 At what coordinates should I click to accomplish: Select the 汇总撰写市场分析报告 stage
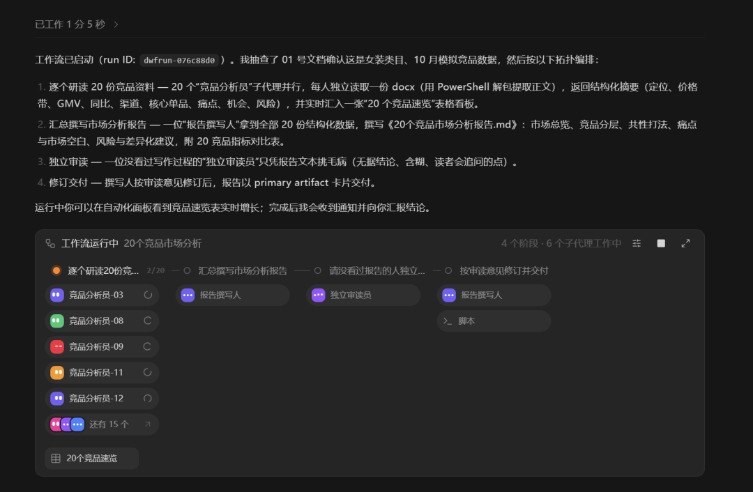click(x=243, y=270)
